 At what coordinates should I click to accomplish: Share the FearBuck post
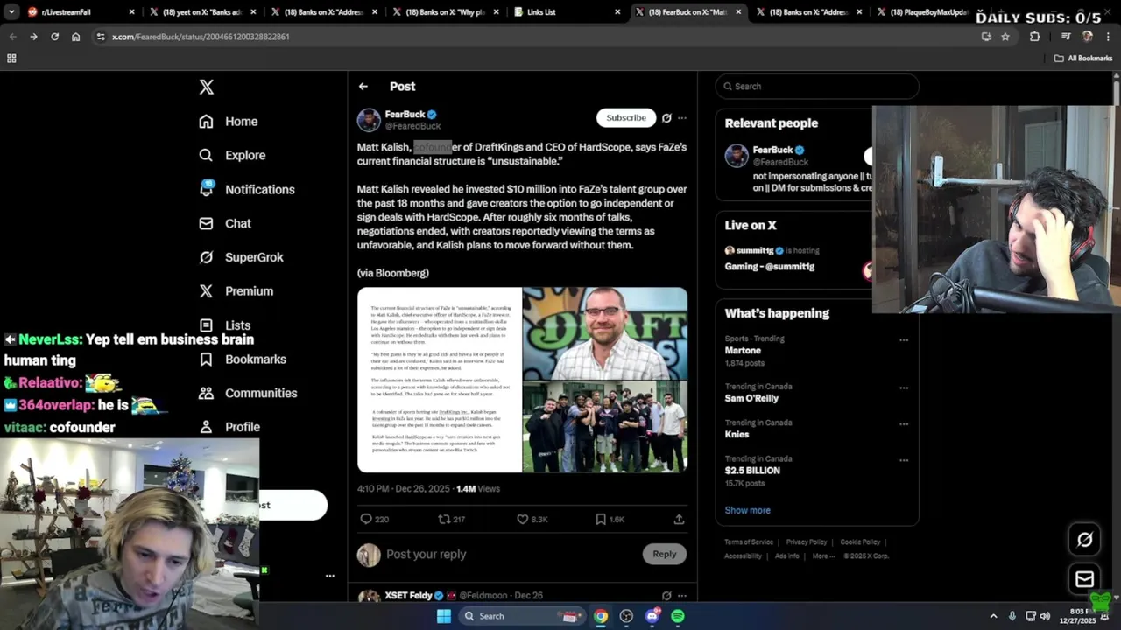(x=679, y=519)
